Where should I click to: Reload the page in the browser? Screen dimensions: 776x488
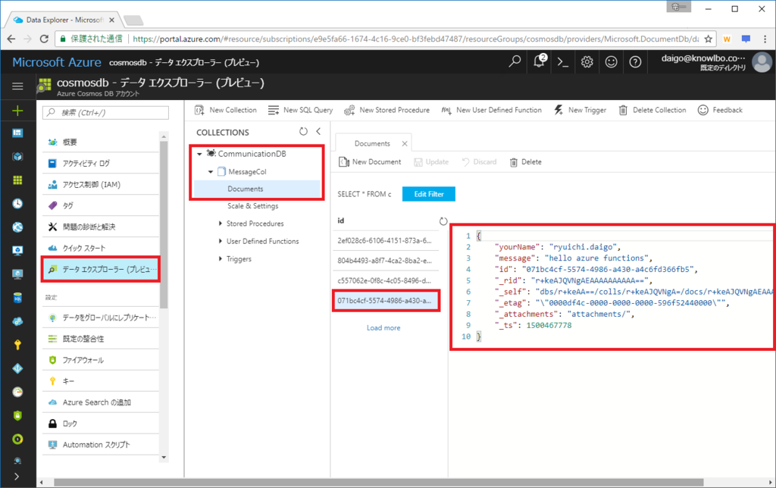[x=44, y=39]
